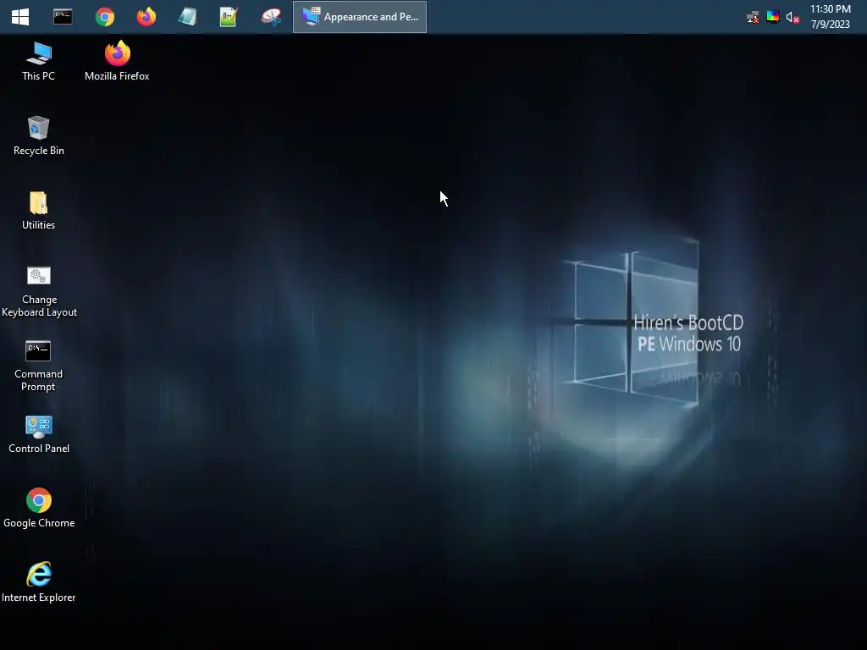The width and height of the screenshot is (867, 650).
Task: Open Google Chrome from the taskbar
Action: tap(104, 17)
